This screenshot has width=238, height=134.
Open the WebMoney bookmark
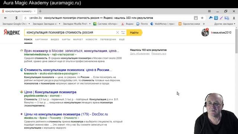coord(163,24)
